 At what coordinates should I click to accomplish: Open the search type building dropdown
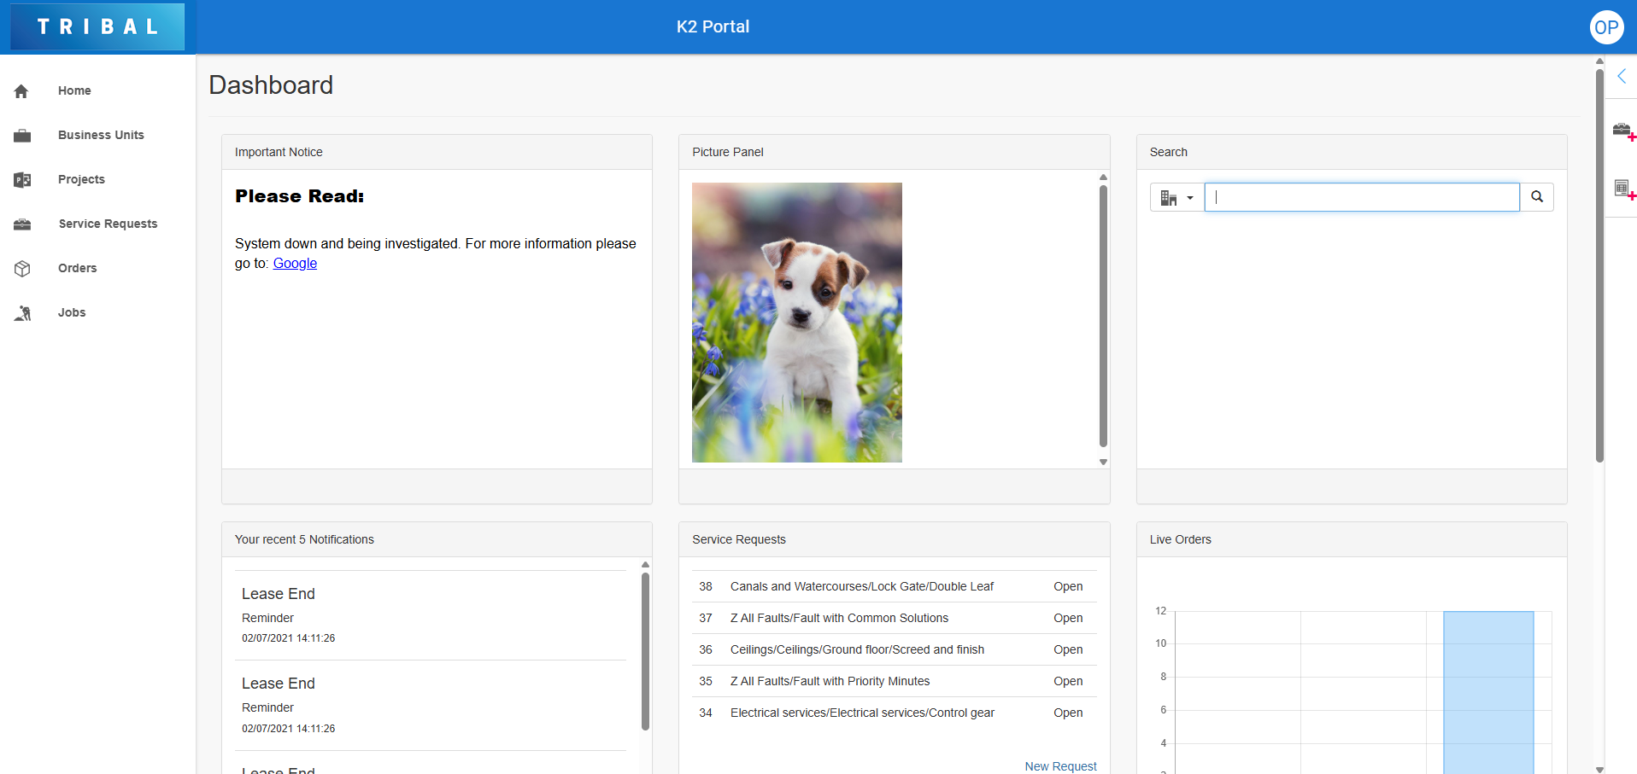click(1176, 197)
